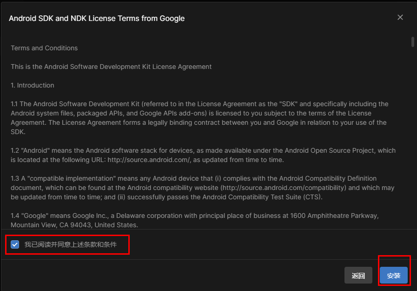Click the 安装 install button

(394, 275)
